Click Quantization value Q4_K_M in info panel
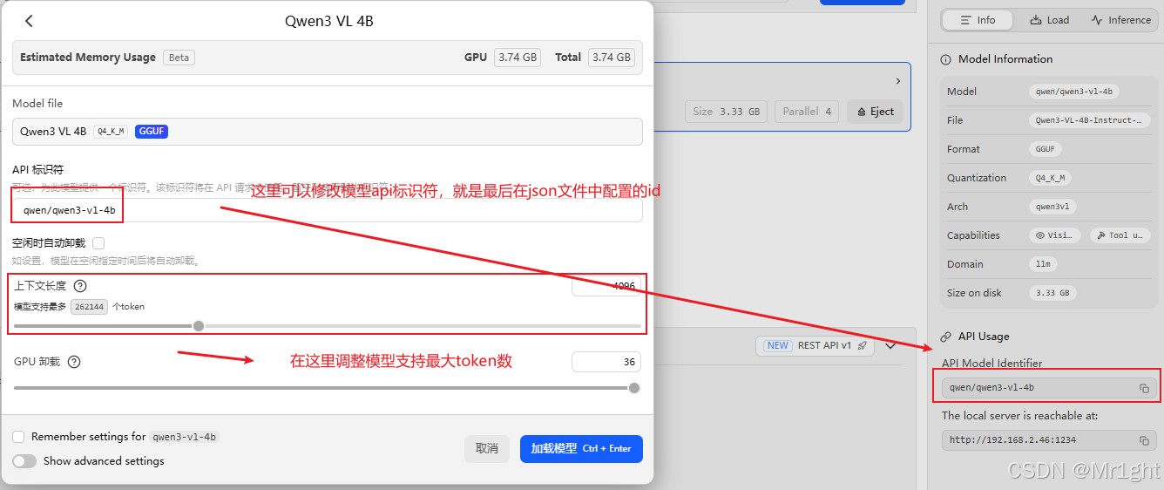 click(x=1051, y=178)
